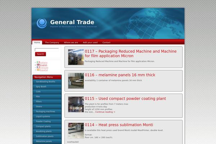This screenshot has width=216, height=144.
Task: Click the text 'availability 1 container of melamine panels'
Action: tap(113, 80)
